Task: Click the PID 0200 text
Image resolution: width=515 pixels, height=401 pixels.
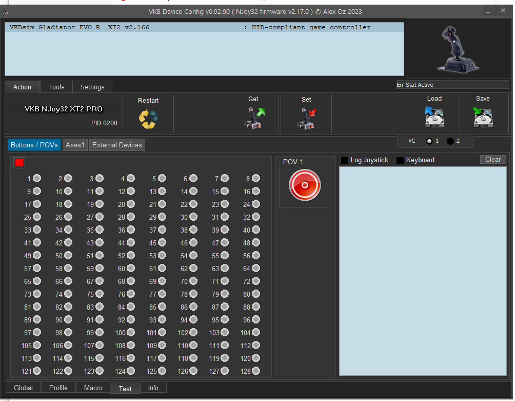Action: 104,123
